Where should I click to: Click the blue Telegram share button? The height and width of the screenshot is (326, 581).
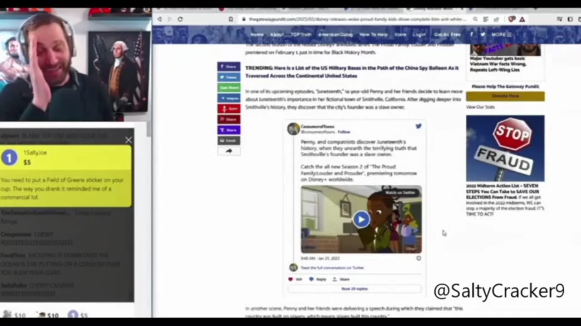click(229, 98)
